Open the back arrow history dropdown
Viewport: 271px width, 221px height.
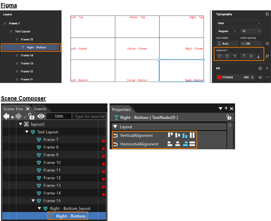[x=12, y=118]
